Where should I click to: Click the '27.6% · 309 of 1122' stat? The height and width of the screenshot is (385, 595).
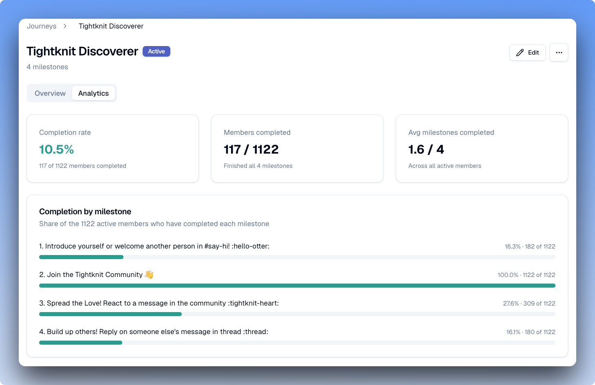pos(529,304)
